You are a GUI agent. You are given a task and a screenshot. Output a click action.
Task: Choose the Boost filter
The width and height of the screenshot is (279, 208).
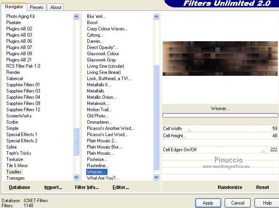(92, 23)
